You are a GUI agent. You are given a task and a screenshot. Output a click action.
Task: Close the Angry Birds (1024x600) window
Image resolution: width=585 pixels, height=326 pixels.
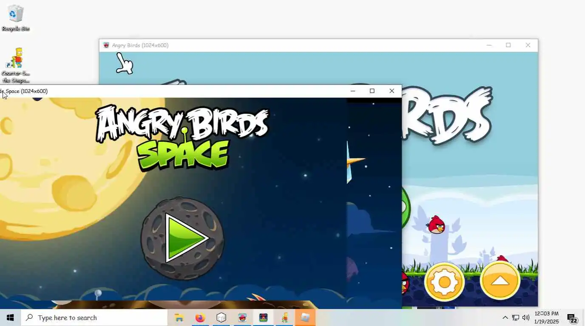click(x=528, y=45)
